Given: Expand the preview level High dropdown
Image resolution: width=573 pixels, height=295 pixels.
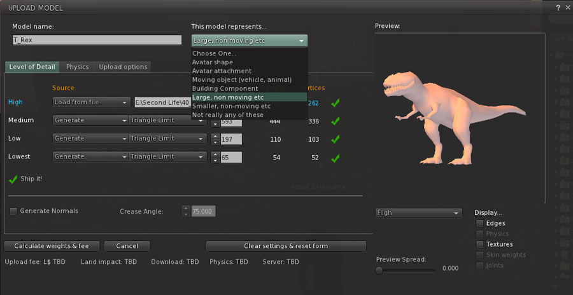Looking at the screenshot, I should click(x=418, y=213).
